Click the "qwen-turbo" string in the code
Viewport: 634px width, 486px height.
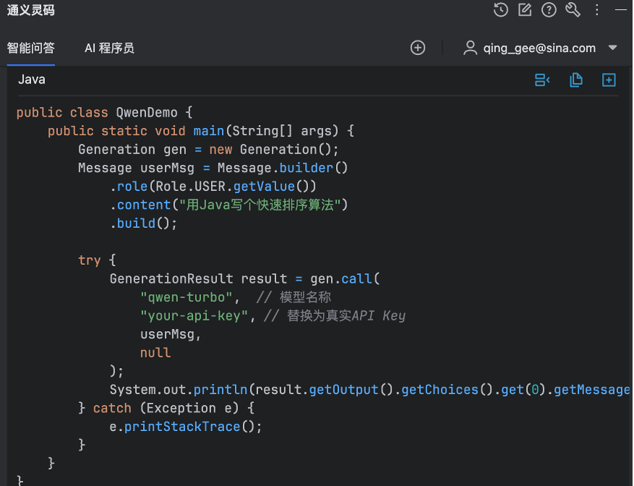click(x=187, y=297)
